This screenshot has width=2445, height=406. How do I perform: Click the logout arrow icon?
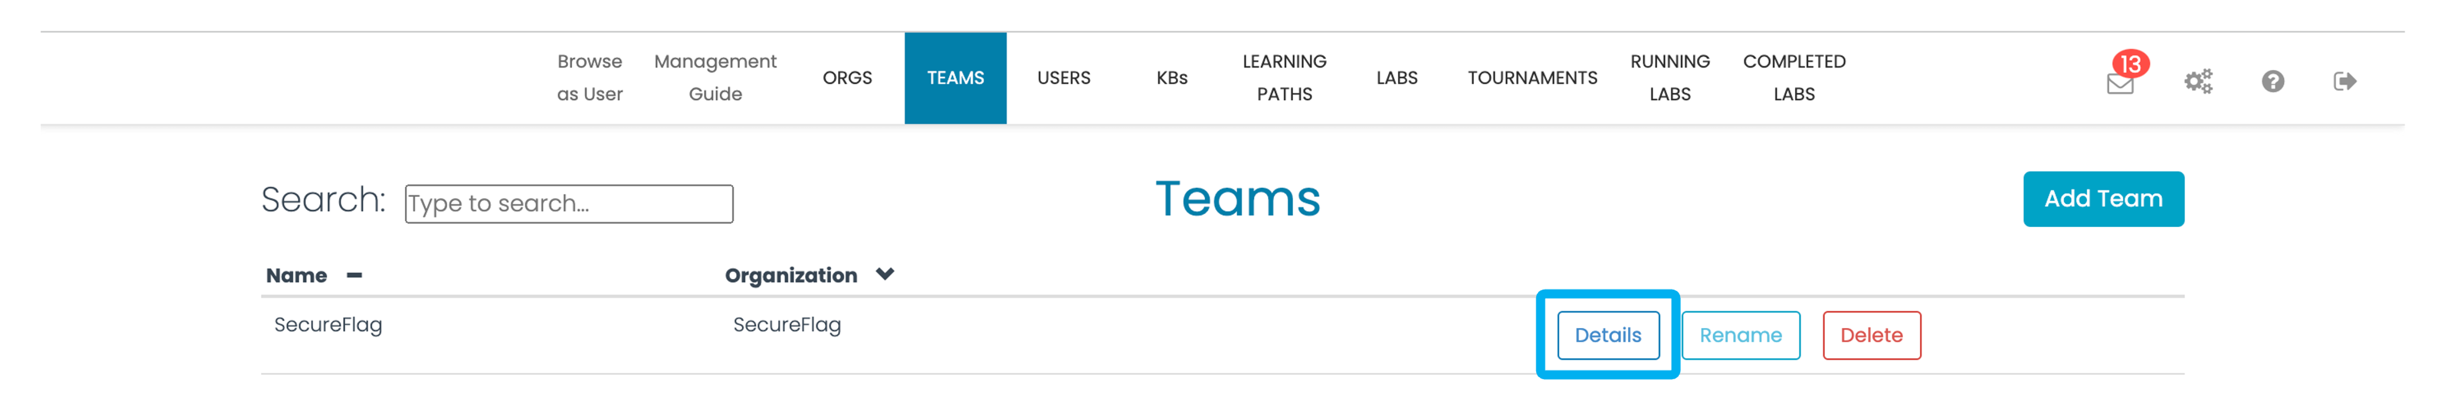click(2345, 81)
